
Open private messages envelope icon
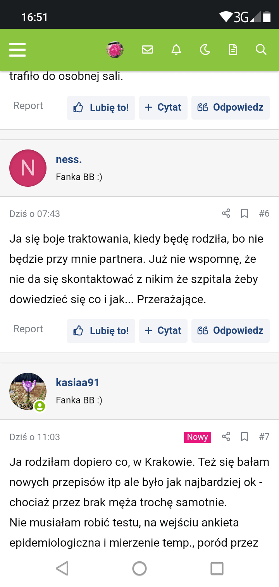(x=147, y=50)
